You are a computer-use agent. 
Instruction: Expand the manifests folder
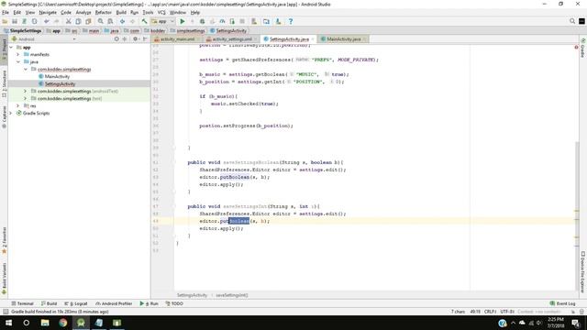pos(18,55)
